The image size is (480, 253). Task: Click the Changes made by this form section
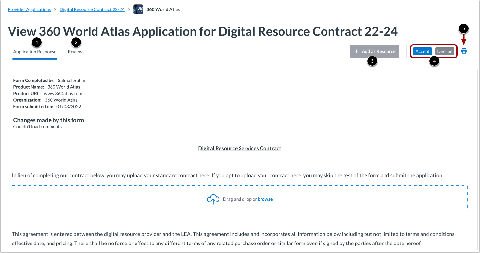(x=48, y=120)
